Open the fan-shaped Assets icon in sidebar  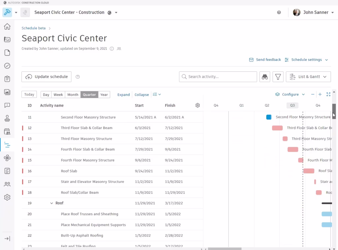[x=7, y=158]
